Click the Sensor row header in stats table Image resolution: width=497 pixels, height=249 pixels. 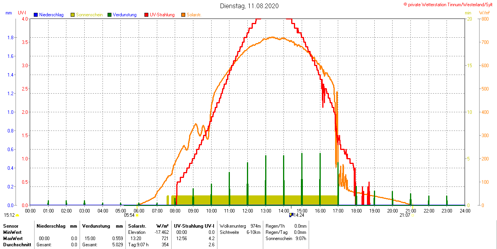11,226
